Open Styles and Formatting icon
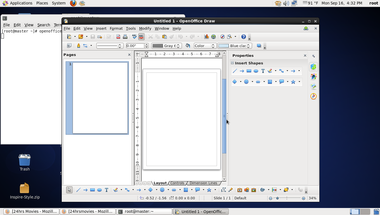The image size is (380, 215). click(69, 46)
